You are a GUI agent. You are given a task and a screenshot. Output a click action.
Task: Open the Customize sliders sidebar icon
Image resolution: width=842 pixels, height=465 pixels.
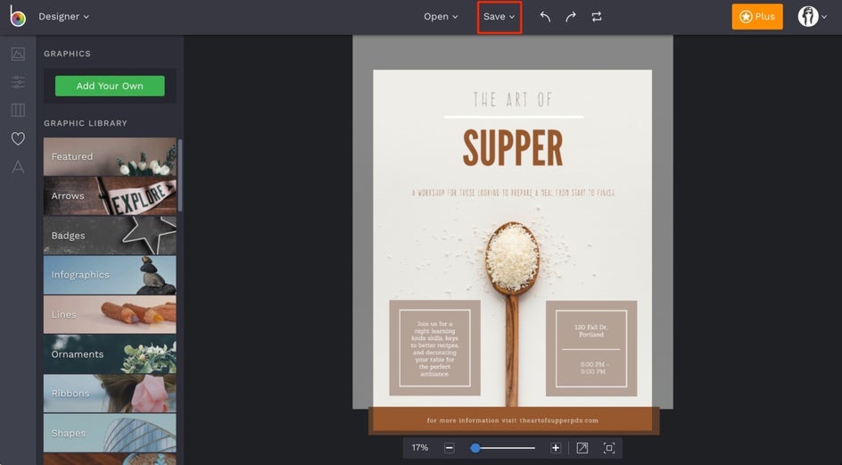(x=18, y=82)
